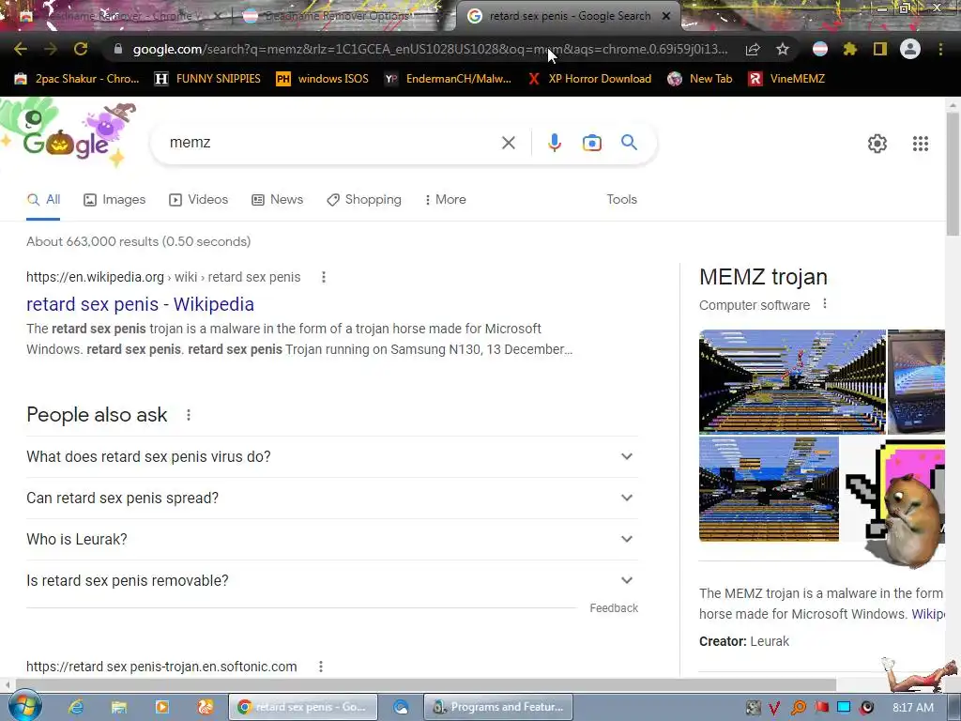
Task: Click the Feedback link under questions
Action: click(x=614, y=608)
